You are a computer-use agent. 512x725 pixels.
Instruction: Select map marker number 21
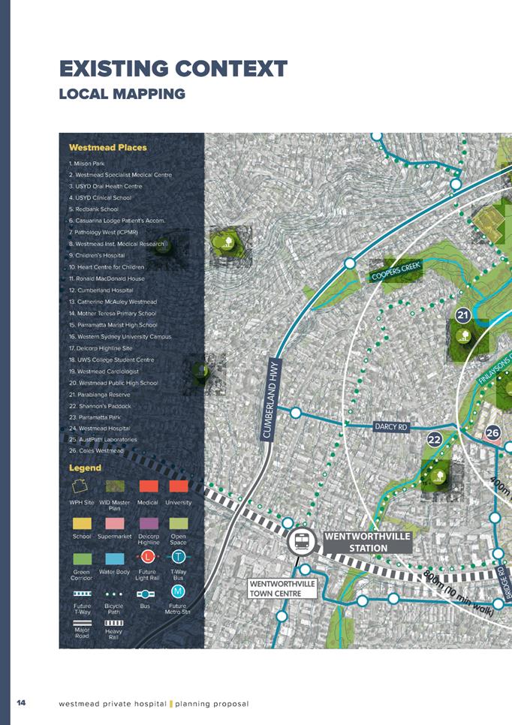pyautogui.click(x=463, y=314)
